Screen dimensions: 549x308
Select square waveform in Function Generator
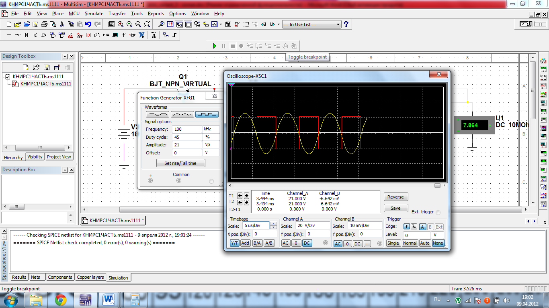pyautogui.click(x=207, y=114)
